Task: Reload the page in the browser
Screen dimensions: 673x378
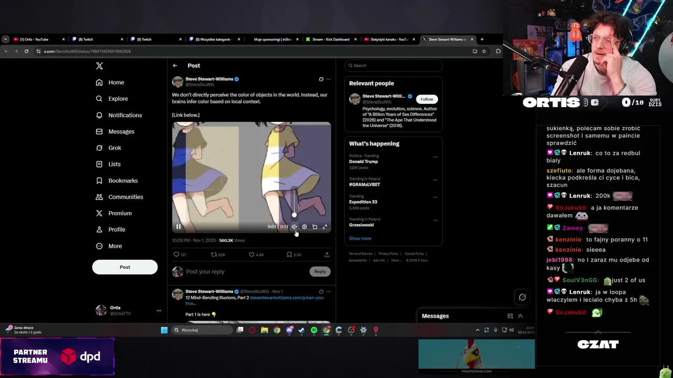Action: pyautogui.click(x=26, y=51)
